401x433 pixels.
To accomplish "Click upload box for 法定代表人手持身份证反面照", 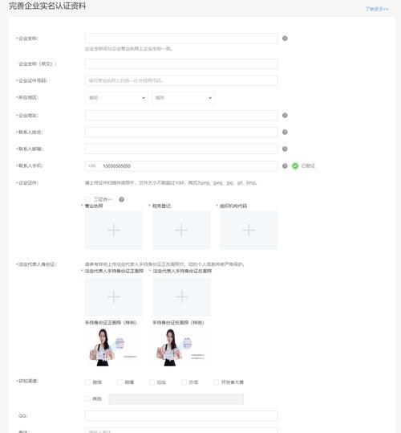I will [181, 297].
